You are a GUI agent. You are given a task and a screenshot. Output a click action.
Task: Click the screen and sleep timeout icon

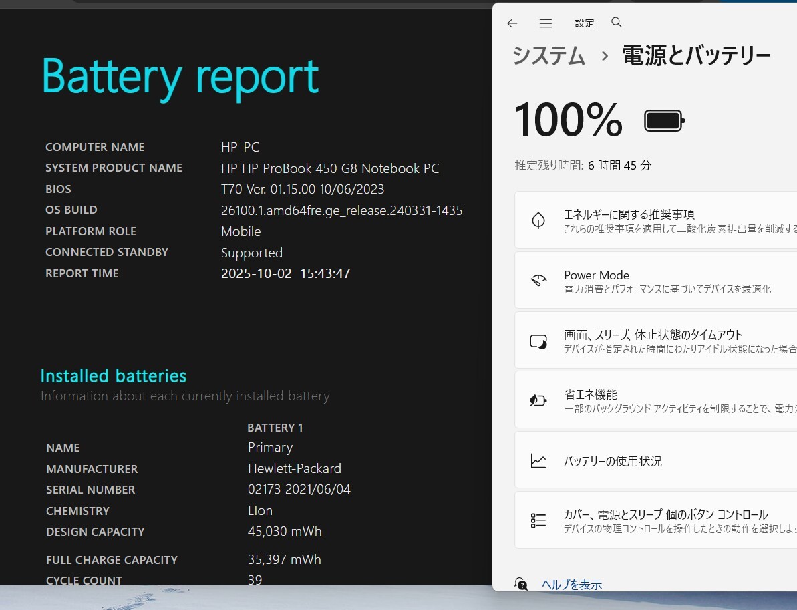538,341
